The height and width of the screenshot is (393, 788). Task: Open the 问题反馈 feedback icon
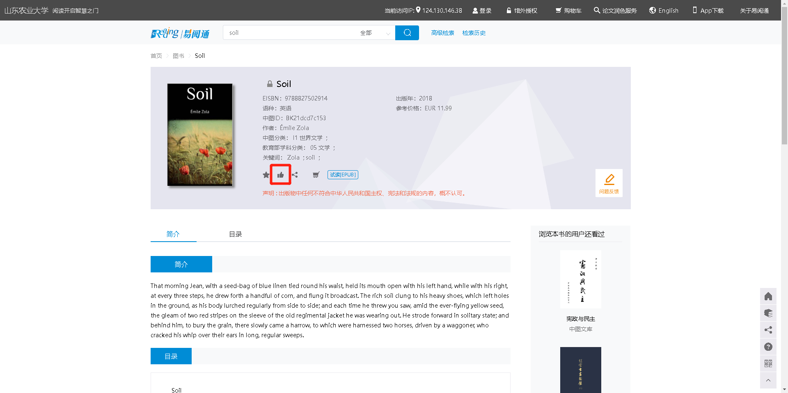[x=609, y=183]
